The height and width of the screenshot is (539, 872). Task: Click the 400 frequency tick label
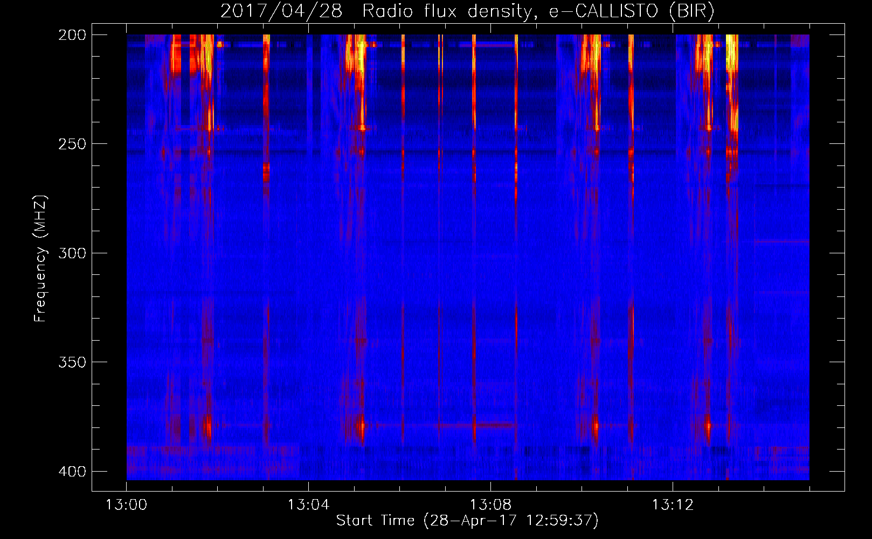click(72, 472)
